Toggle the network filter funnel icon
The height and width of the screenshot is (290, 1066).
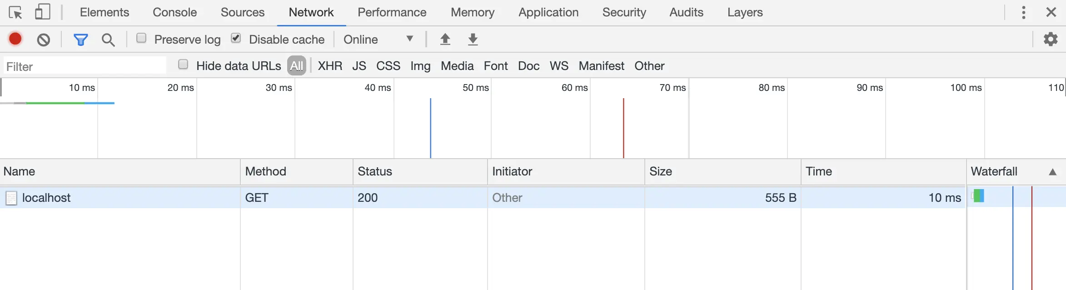point(80,40)
